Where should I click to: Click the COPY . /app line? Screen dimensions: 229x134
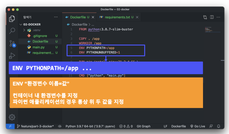point(89,39)
